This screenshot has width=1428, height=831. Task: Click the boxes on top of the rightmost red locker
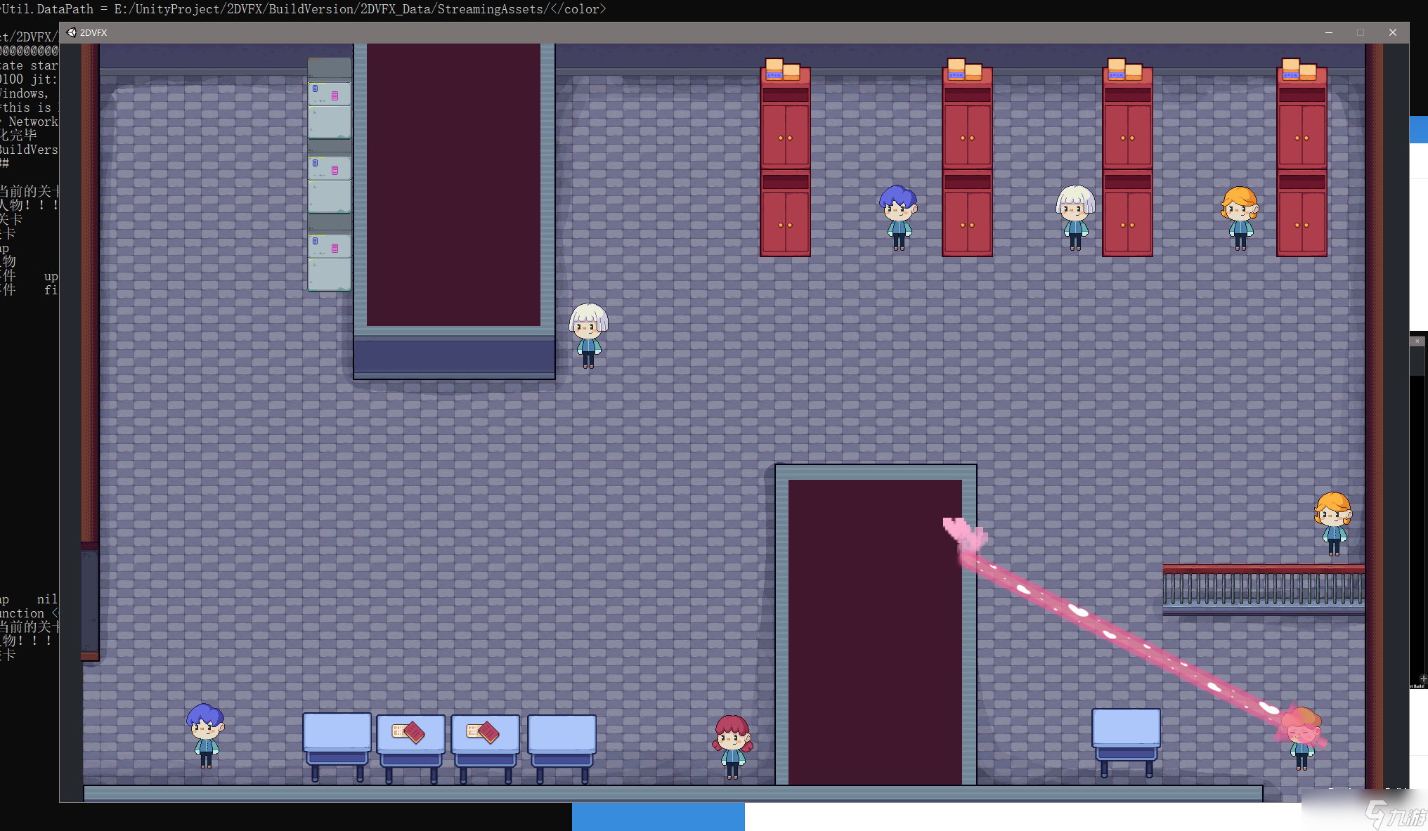(1299, 69)
